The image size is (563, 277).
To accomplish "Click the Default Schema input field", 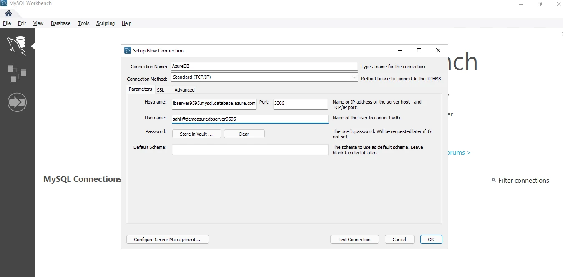I will pyautogui.click(x=249, y=150).
